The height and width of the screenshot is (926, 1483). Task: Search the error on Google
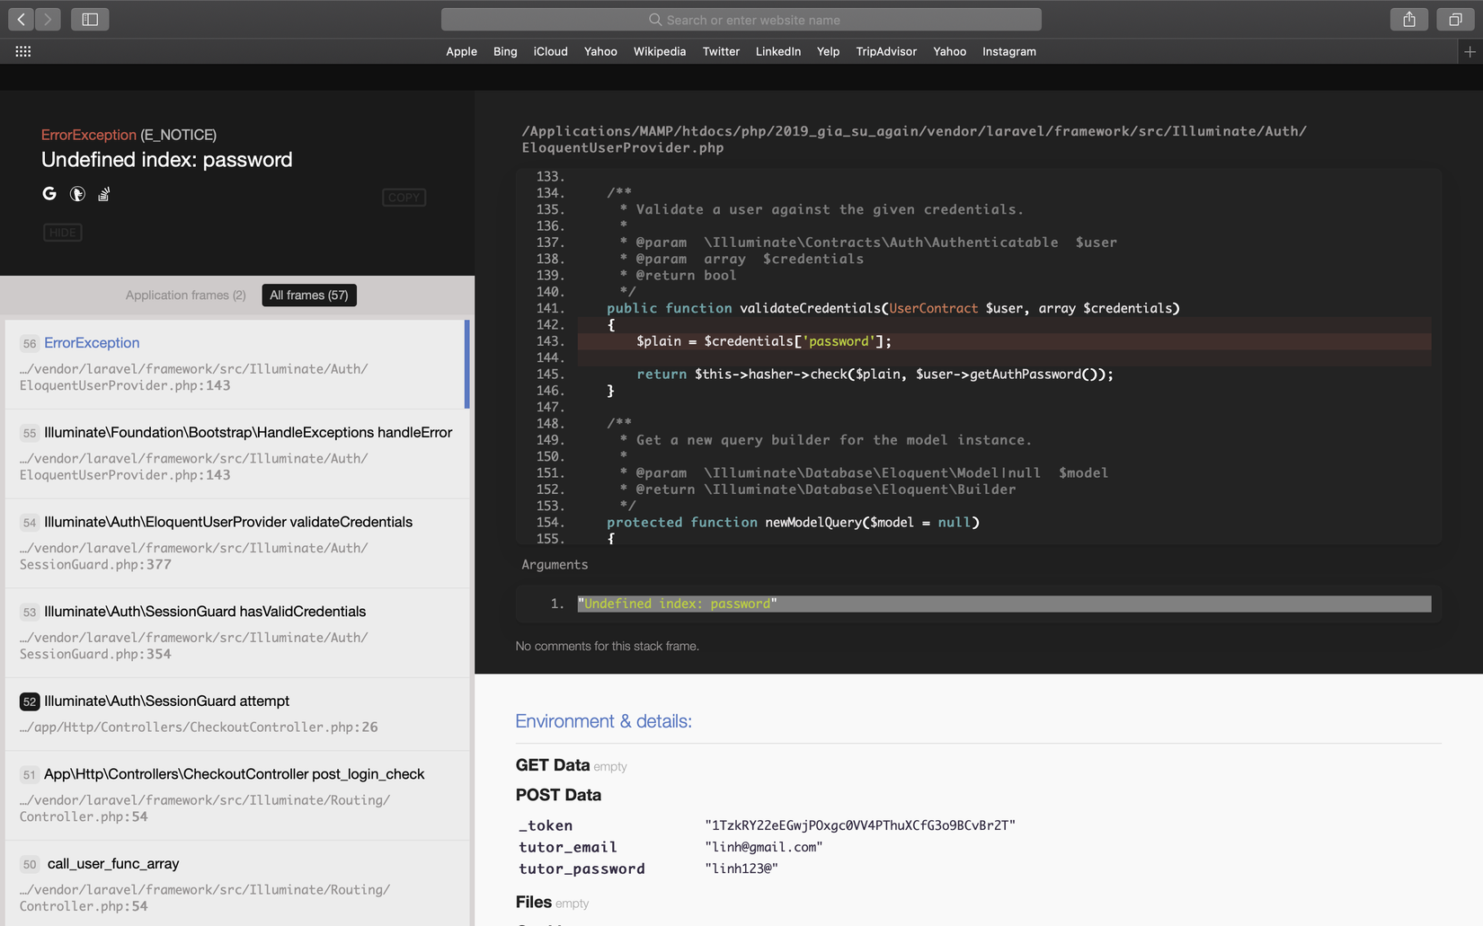[x=49, y=194]
